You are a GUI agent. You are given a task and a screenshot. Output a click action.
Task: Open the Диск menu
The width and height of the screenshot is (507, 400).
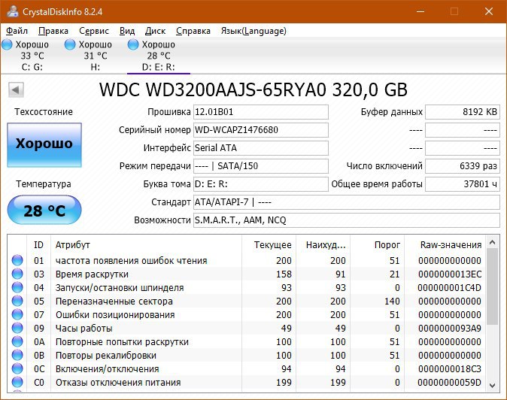pyautogui.click(x=155, y=31)
